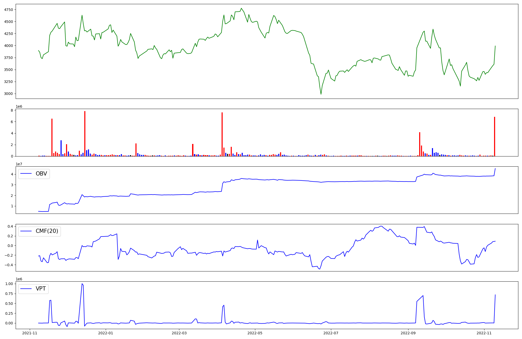Click the highest peak of green price line
The width and height of the screenshot is (522, 339).
click(x=241, y=8)
